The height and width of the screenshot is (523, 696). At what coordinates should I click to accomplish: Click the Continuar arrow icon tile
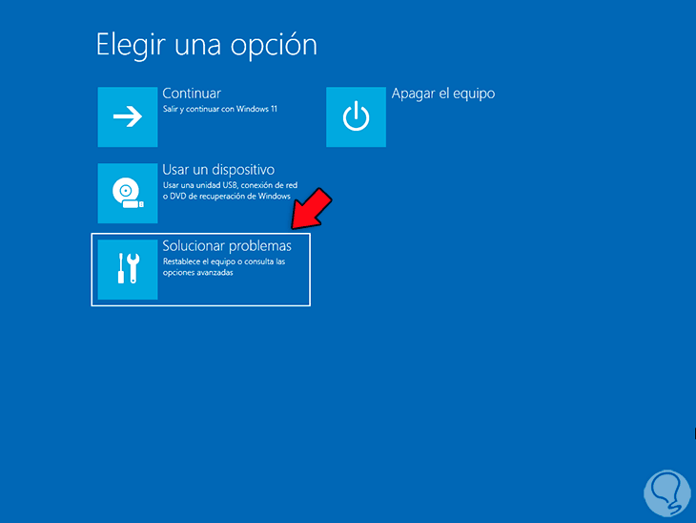128,116
